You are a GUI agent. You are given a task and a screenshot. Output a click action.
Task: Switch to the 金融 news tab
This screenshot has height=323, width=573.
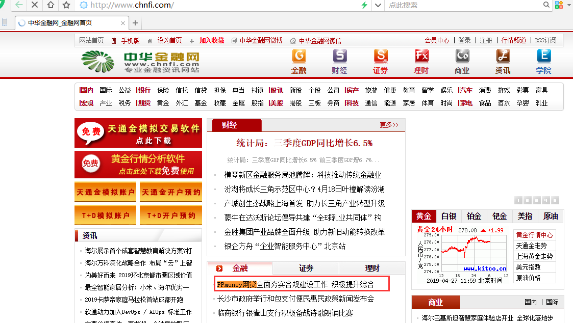[x=240, y=268]
